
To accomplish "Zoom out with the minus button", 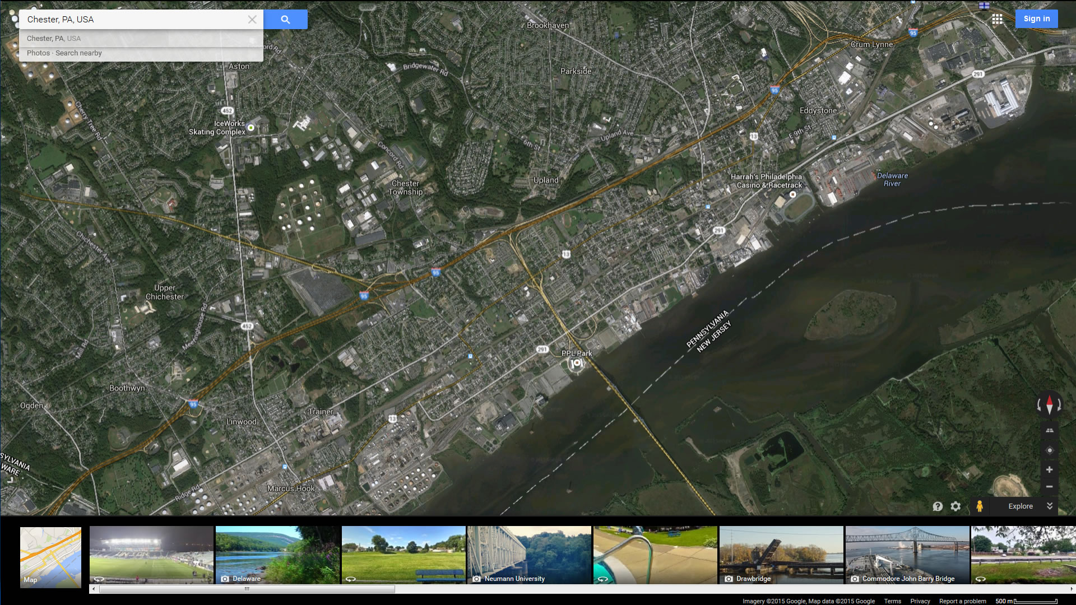I will 1049,486.
